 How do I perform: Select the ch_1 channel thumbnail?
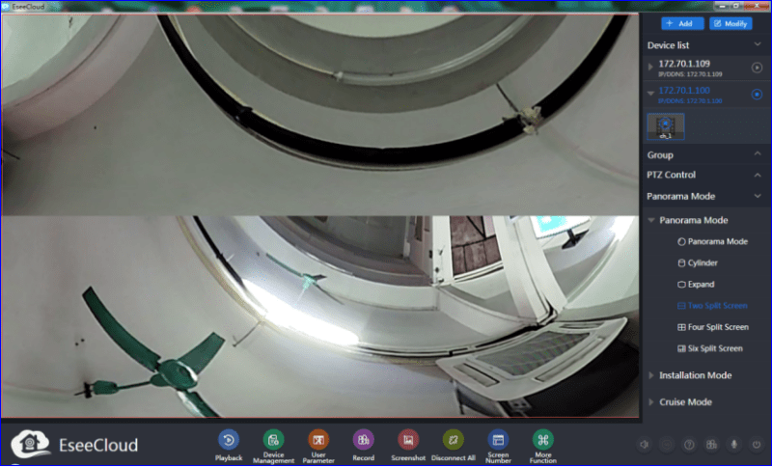pos(665,125)
